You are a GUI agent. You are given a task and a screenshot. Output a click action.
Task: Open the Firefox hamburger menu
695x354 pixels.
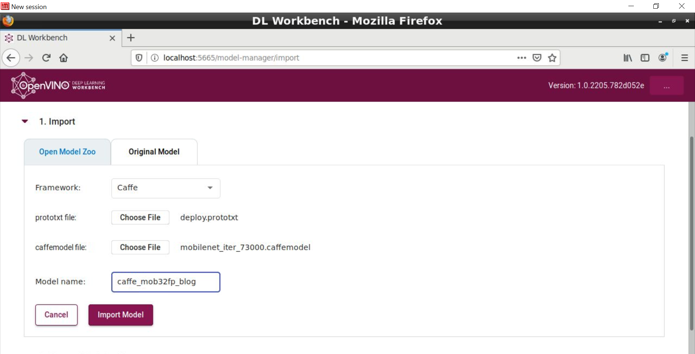click(685, 58)
